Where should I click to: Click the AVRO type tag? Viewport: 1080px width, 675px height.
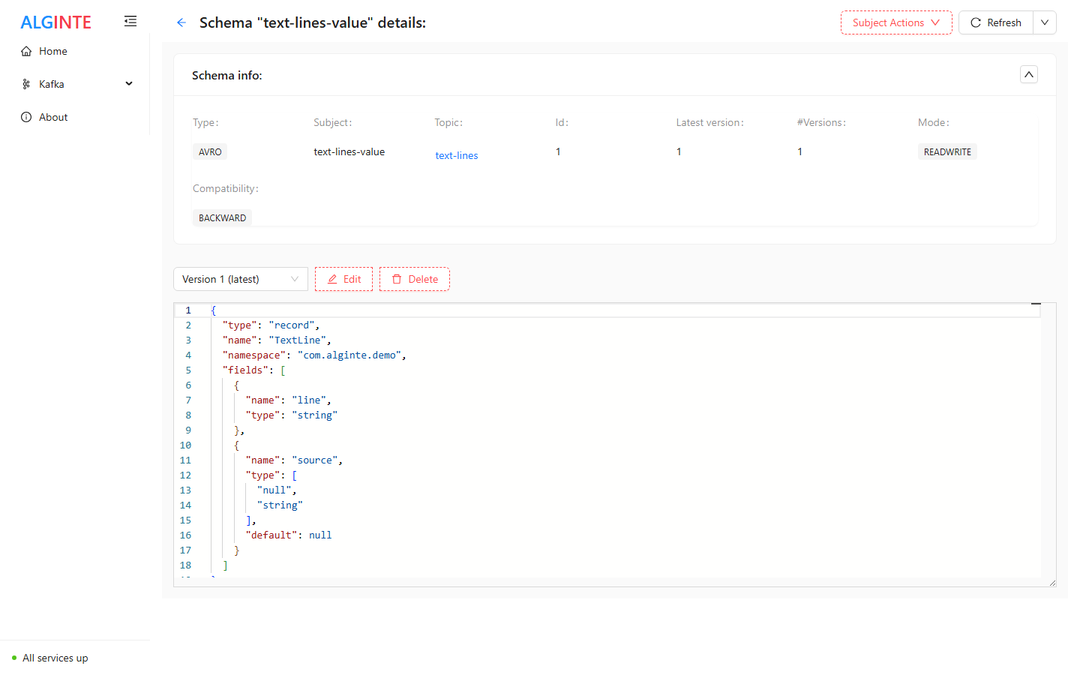(x=210, y=151)
